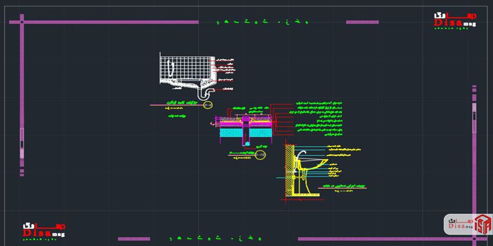Select the magenta vertical bar on left border
Viewport: 493px width, 246px height.
pos(22,139)
